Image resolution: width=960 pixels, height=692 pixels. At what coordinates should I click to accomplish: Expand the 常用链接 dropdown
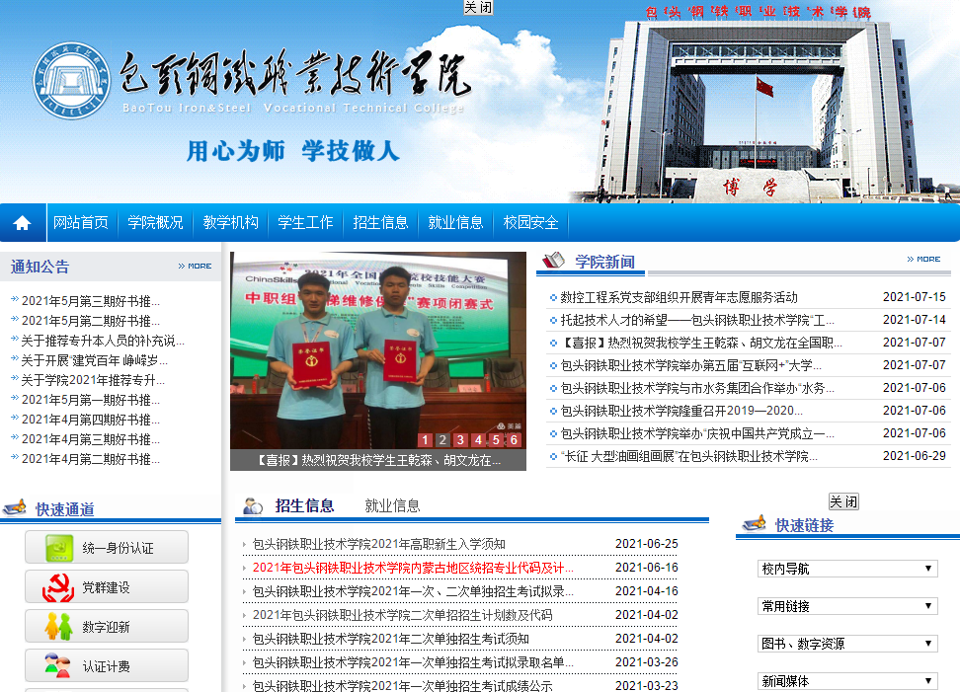[x=847, y=606]
